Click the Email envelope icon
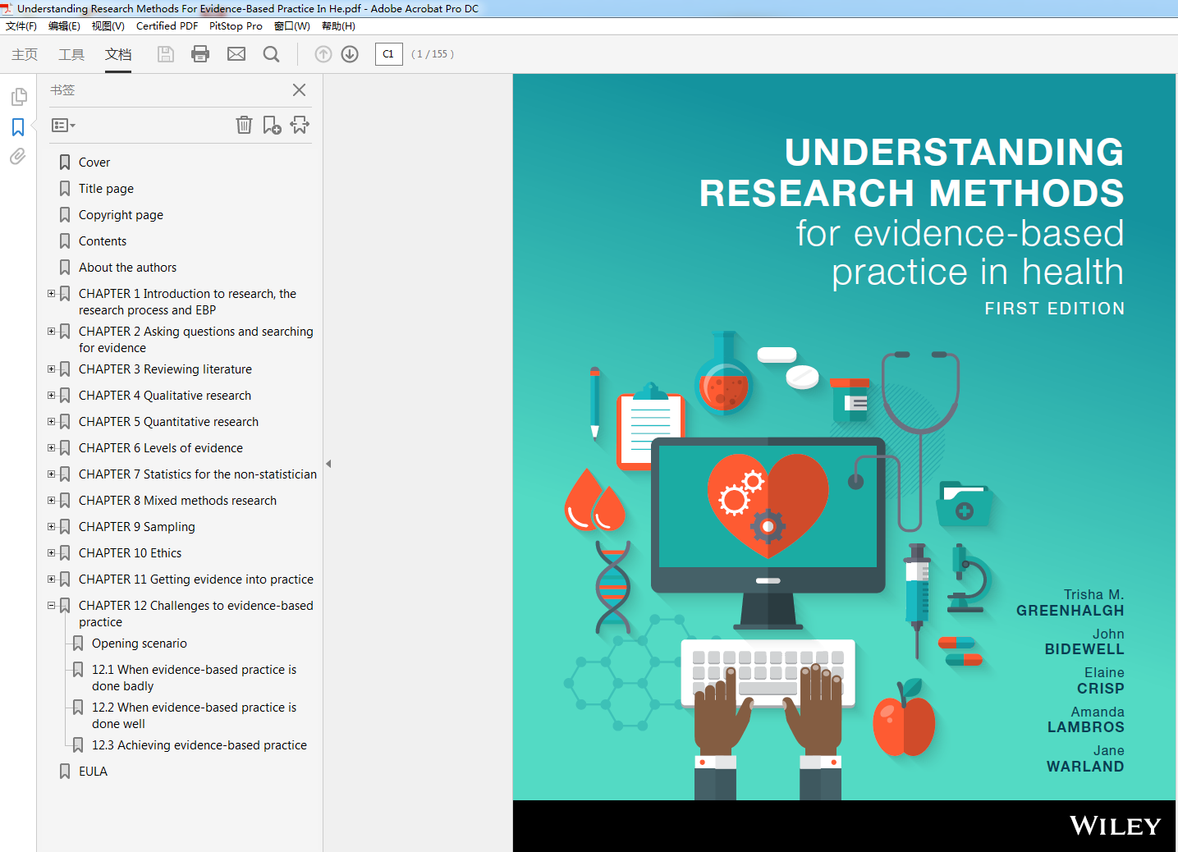The width and height of the screenshot is (1178, 852). click(x=236, y=54)
